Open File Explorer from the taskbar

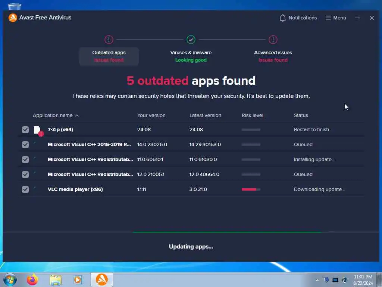click(x=56, y=280)
